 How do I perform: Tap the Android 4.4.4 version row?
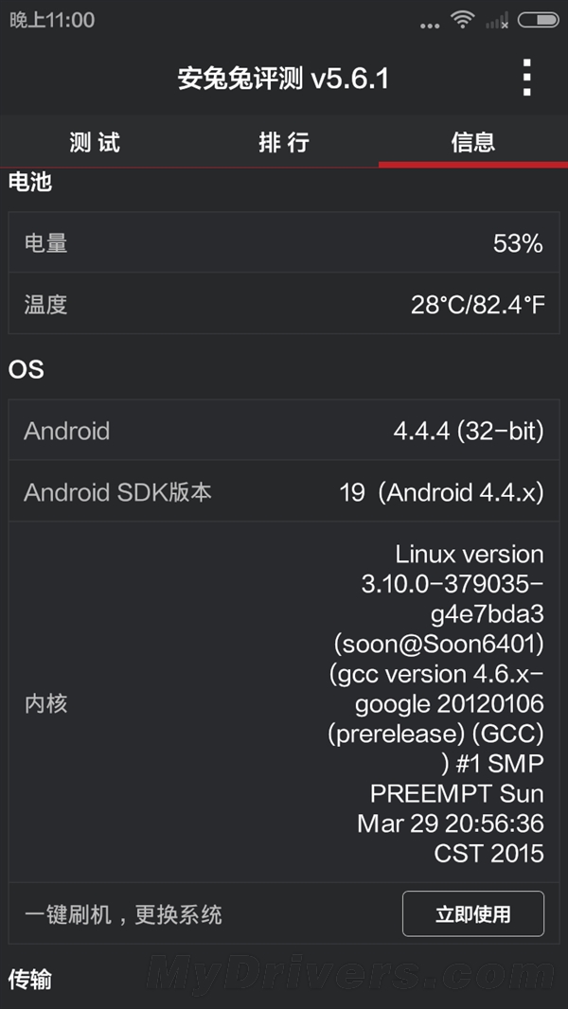tap(284, 431)
